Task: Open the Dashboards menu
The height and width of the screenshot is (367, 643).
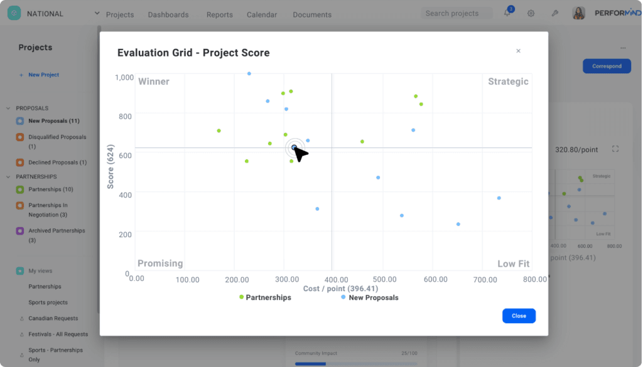Action: [x=168, y=14]
